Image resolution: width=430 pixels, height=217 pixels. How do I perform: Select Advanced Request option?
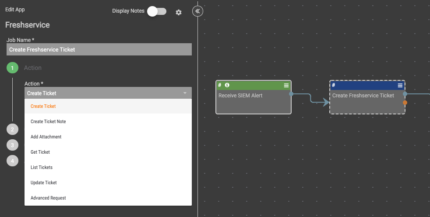tap(108, 198)
